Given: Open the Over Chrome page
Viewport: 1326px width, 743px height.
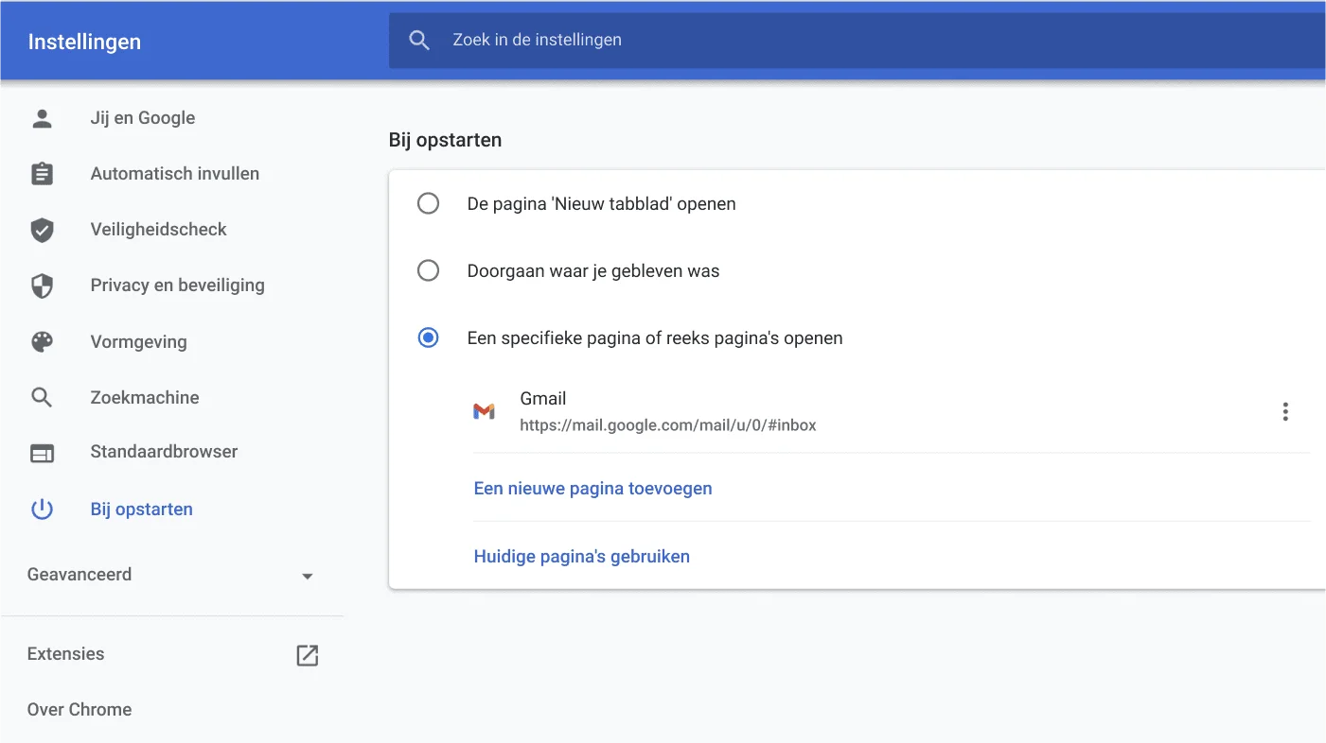Looking at the screenshot, I should tap(80, 709).
